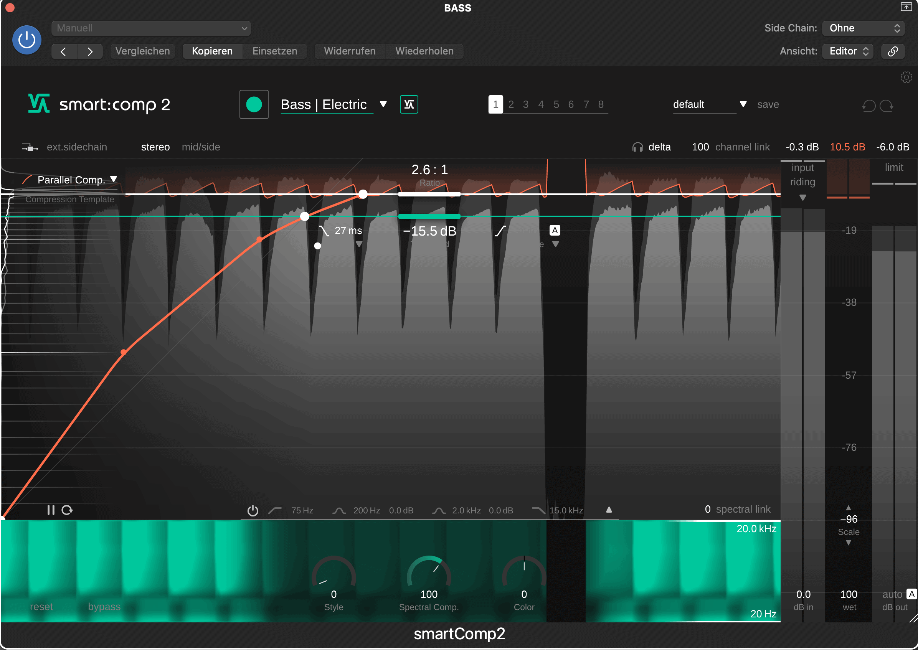This screenshot has height=650, width=918.
Task: Click the Vergleichen button
Action: click(142, 51)
